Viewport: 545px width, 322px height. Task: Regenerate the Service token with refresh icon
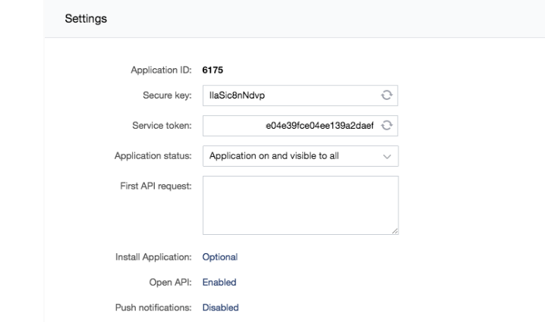tap(386, 125)
